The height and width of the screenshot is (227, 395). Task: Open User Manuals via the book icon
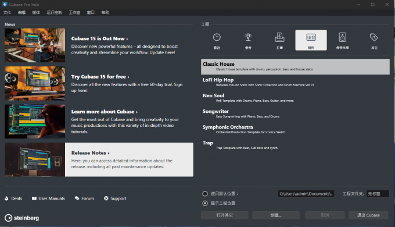[34, 198]
